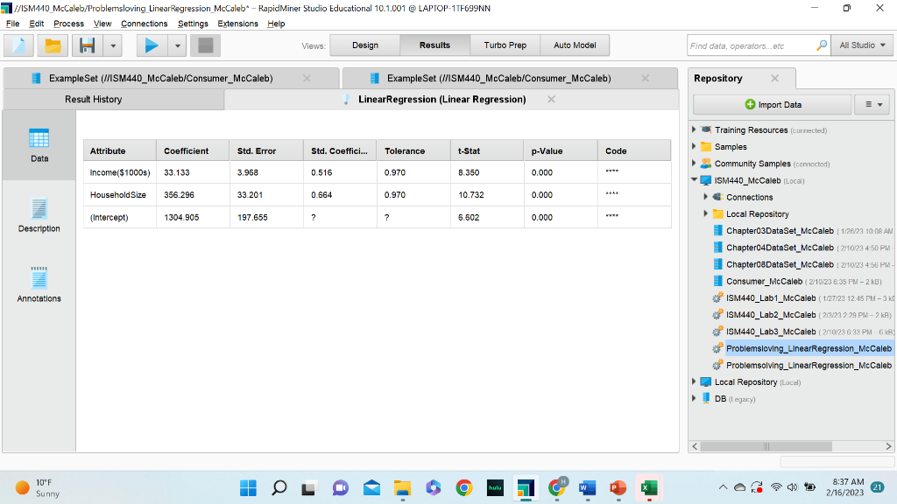Expand the Connections folder

pos(705,197)
